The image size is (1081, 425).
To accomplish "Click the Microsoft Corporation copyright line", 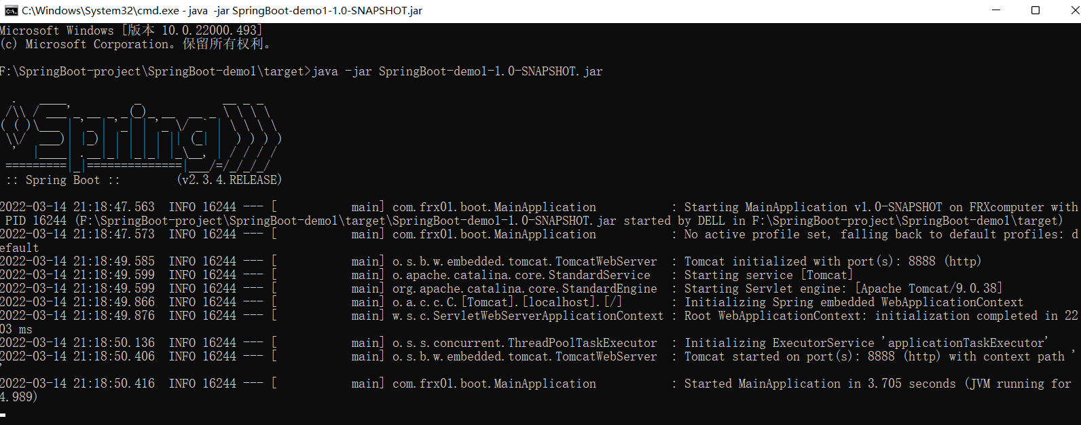I will [x=136, y=44].
